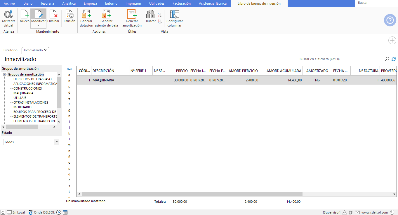
Task: Open the Modificar dropdown arrow
Action: (38, 26)
